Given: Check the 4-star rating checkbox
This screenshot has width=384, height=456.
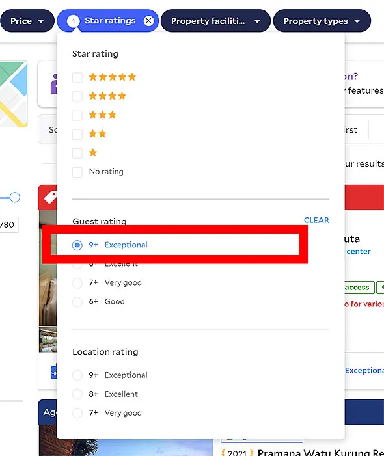Looking at the screenshot, I should [77, 96].
